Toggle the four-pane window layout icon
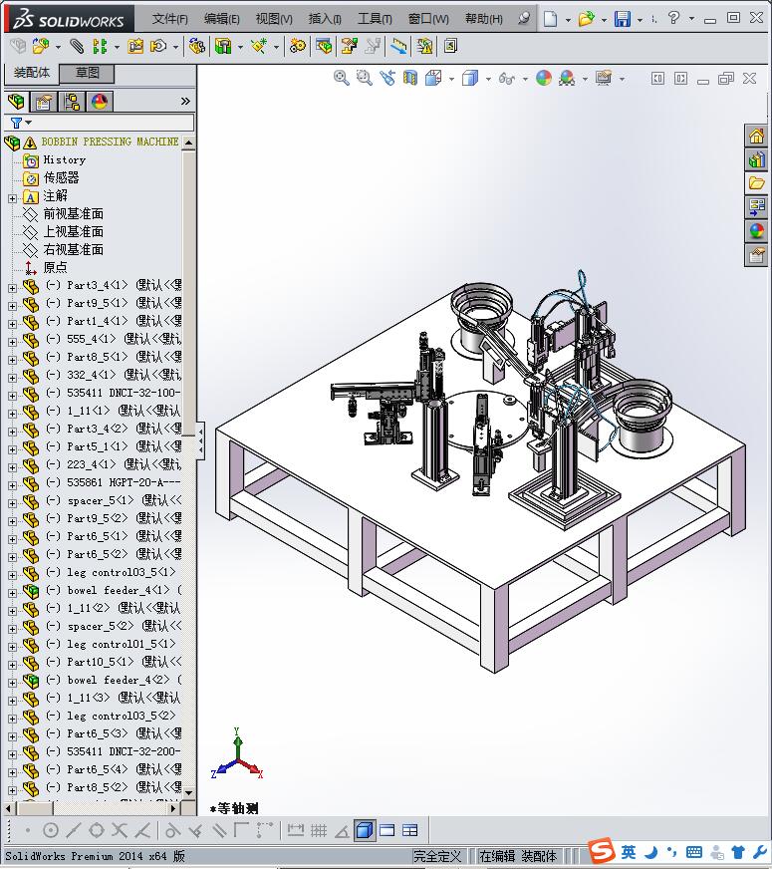 pyautogui.click(x=409, y=830)
